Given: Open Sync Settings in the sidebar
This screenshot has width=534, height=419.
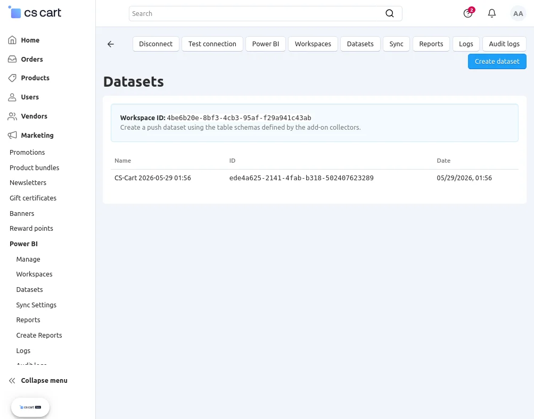Looking at the screenshot, I should [36, 305].
